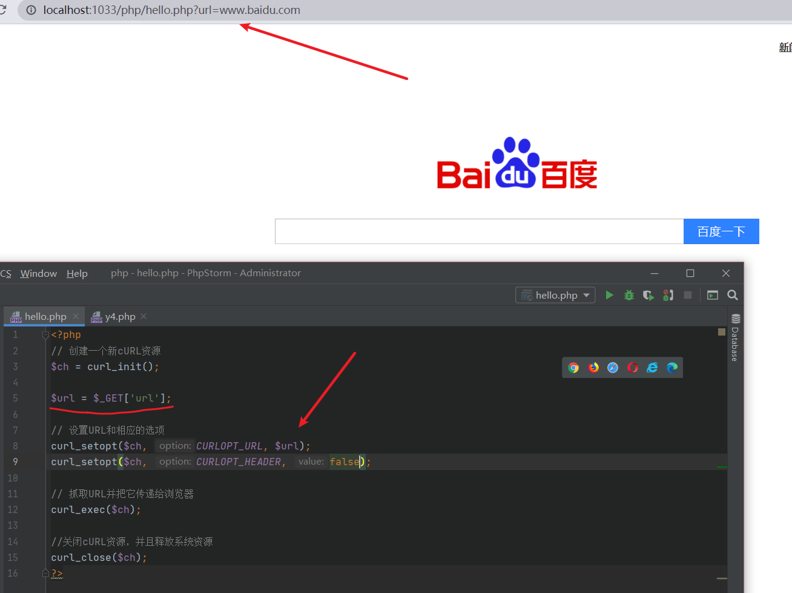Image resolution: width=792 pixels, height=593 pixels.
Task: Click the browser address bar URL
Action: pos(172,10)
